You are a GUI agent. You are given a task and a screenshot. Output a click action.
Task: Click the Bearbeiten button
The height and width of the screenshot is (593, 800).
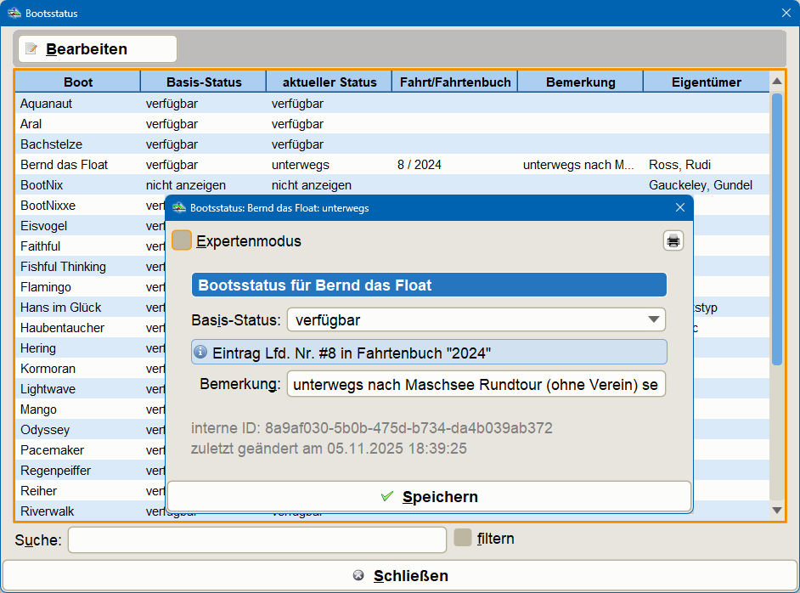click(x=97, y=48)
